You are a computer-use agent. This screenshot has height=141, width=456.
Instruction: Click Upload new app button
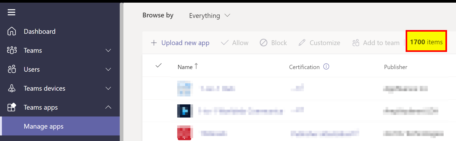[180, 43]
